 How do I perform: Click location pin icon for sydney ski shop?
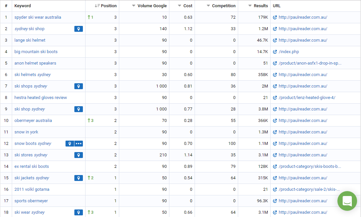[x=79, y=29]
